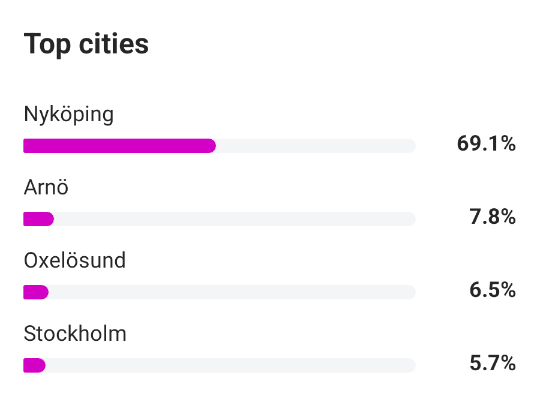Click Nyköping's magenta progress bar fill

[119, 146]
